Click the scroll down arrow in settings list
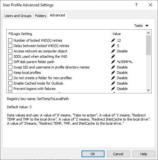158x160 pixels. (148, 90)
